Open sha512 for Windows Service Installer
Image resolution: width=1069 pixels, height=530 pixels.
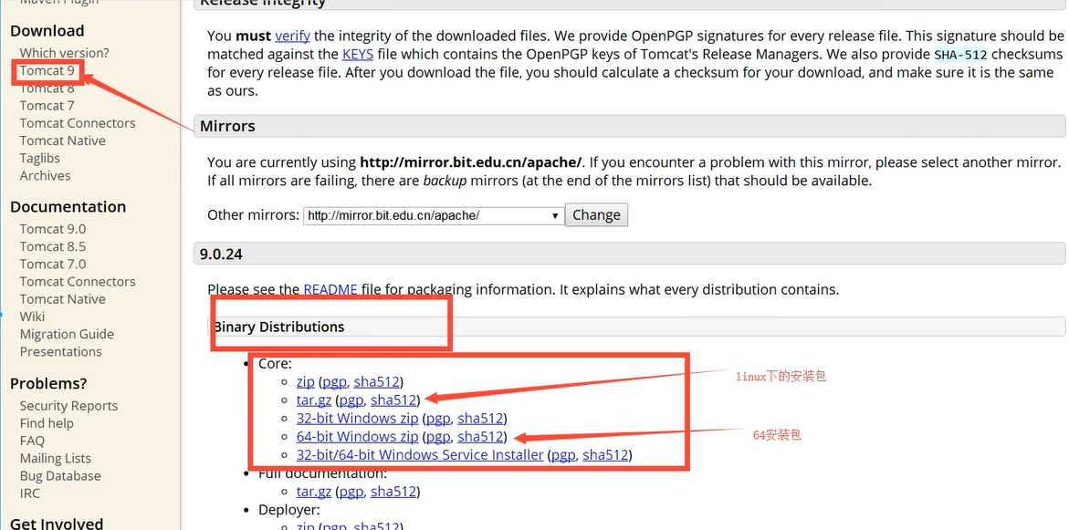click(x=605, y=454)
